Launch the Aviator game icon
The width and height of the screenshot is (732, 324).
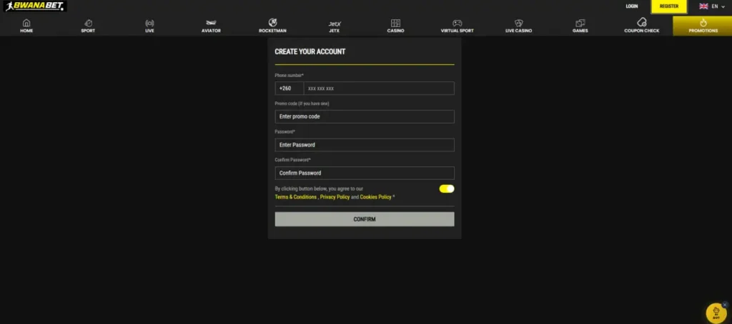(x=211, y=23)
